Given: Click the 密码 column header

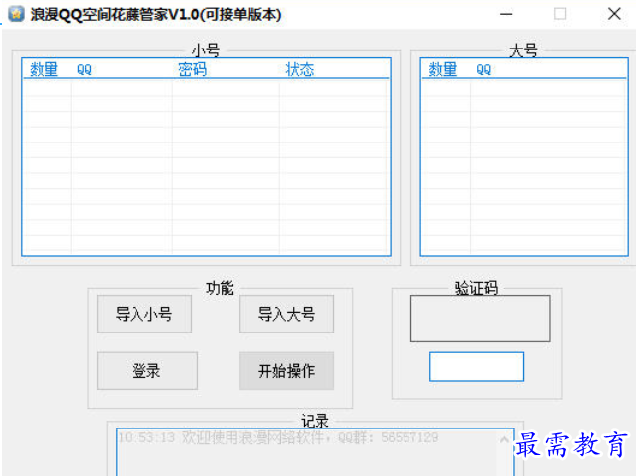Looking at the screenshot, I should pyautogui.click(x=226, y=69).
